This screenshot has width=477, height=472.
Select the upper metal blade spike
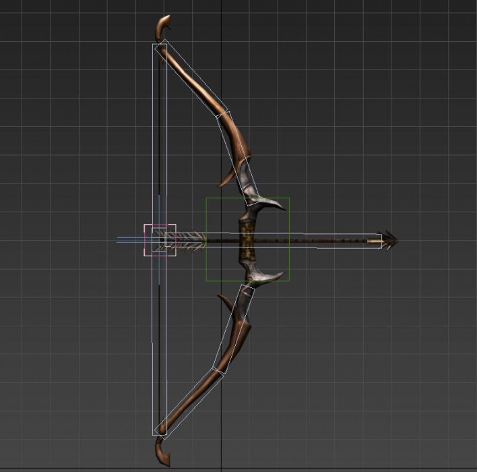[x=272, y=203]
